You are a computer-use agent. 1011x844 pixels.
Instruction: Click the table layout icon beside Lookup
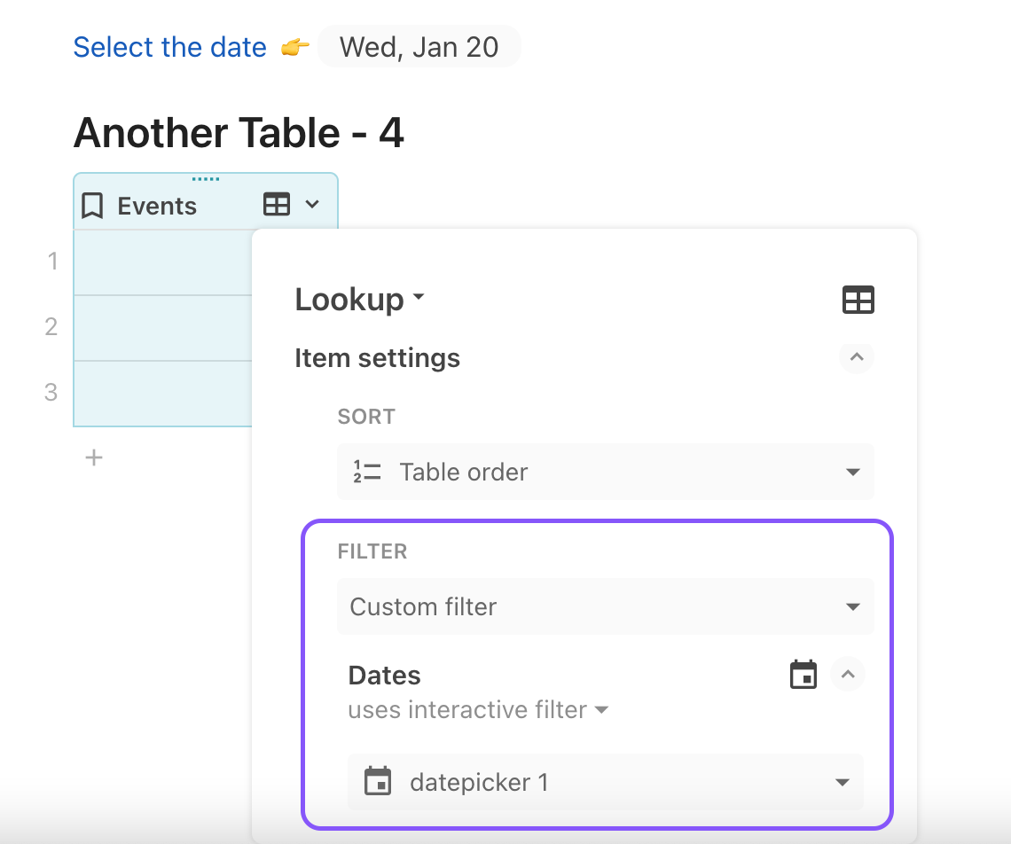pos(858,300)
